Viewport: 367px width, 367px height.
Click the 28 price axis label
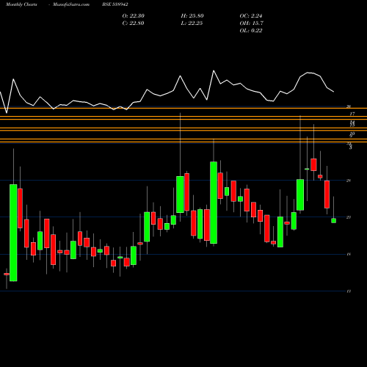click(x=349, y=181)
